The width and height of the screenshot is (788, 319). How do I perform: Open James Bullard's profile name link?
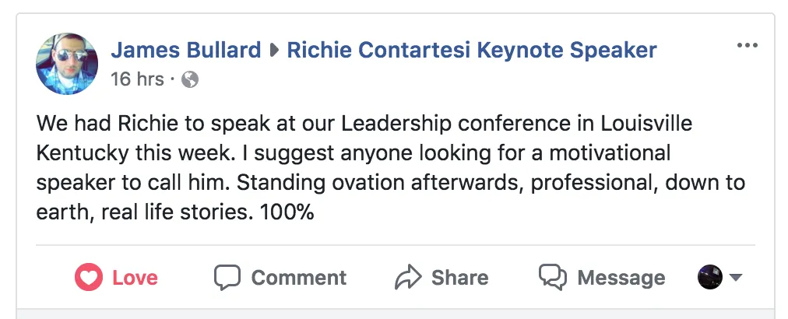pos(186,51)
